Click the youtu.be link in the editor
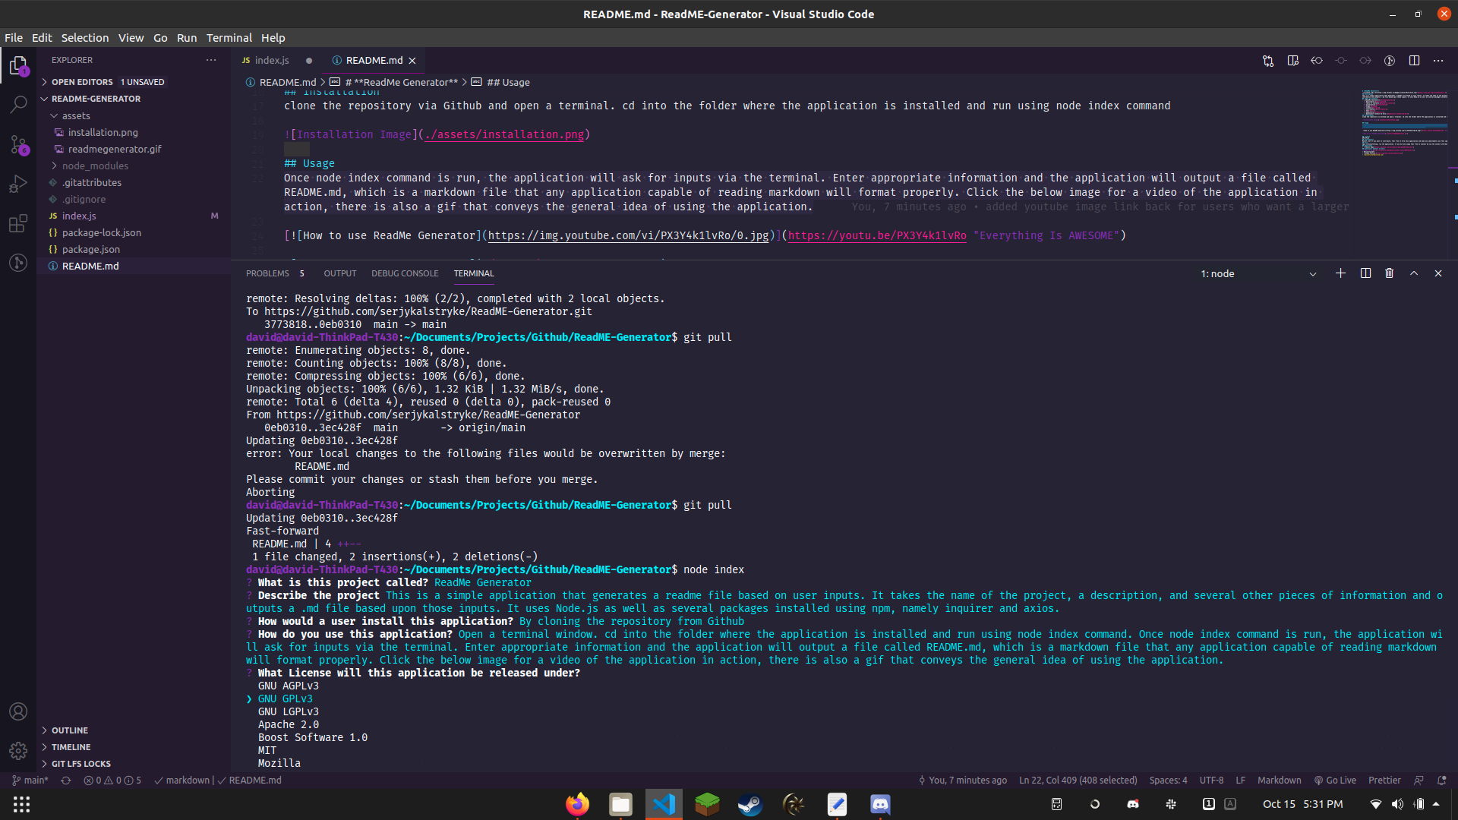 tap(877, 235)
